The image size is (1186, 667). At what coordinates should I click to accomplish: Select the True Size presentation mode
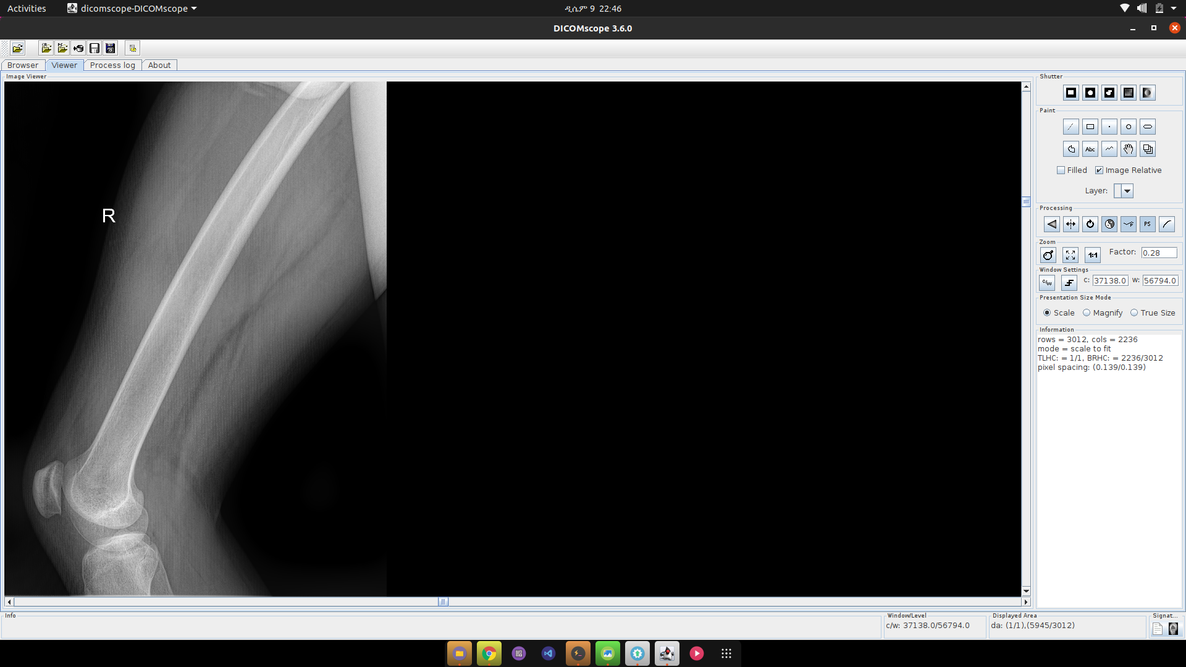click(1134, 313)
